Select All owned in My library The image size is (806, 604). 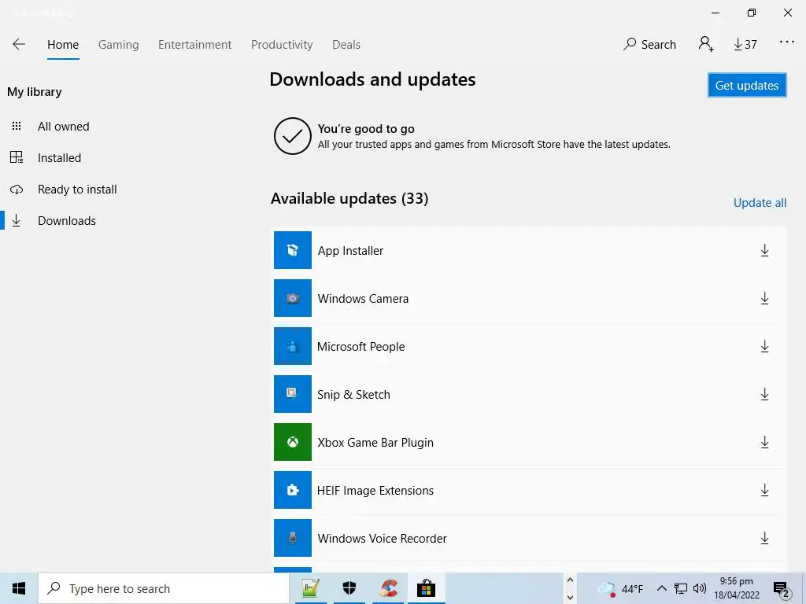[x=63, y=127]
